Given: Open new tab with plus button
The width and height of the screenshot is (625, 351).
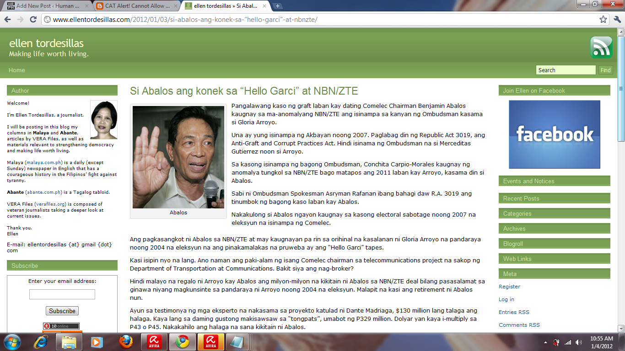Looking at the screenshot, I should point(278,6).
